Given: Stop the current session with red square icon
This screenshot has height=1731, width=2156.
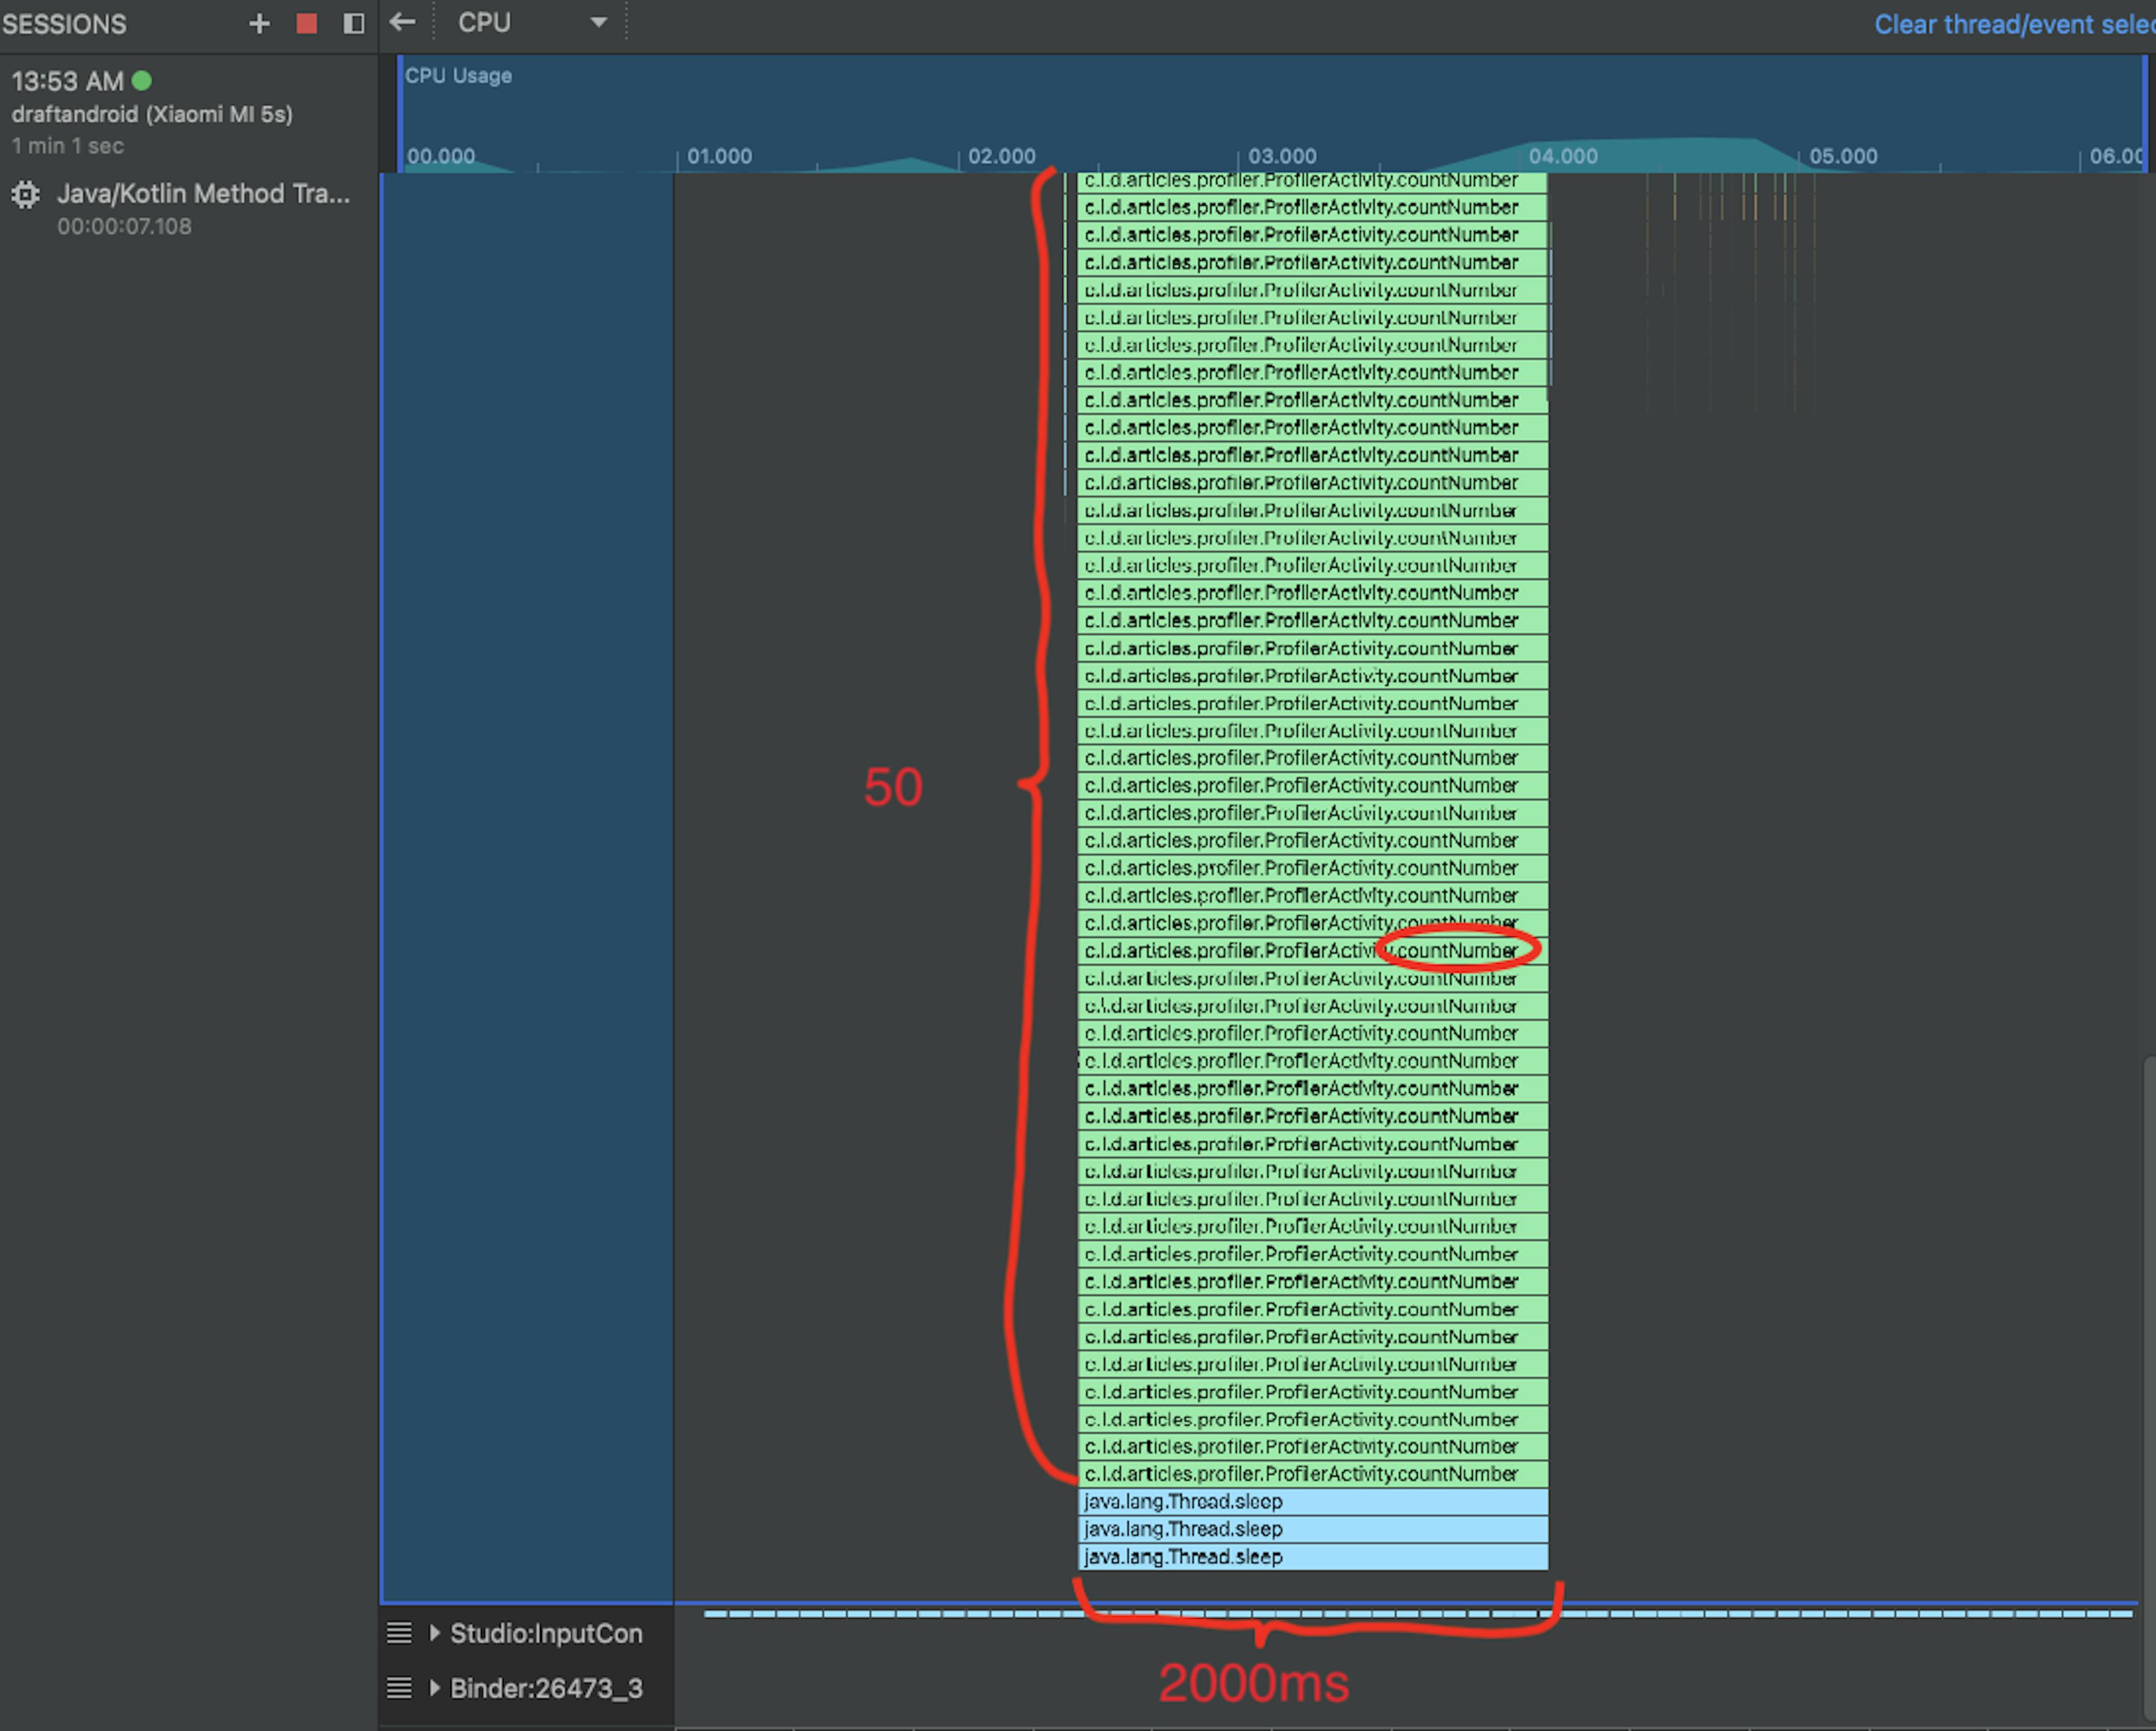Looking at the screenshot, I should (x=306, y=24).
